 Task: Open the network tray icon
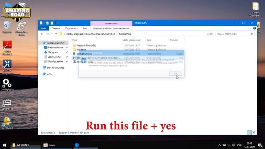click(x=229, y=145)
